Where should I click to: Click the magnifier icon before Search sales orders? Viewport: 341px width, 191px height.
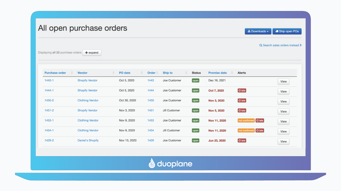click(x=261, y=45)
